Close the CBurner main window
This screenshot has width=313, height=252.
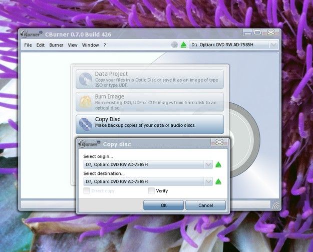pyautogui.click(x=270, y=33)
